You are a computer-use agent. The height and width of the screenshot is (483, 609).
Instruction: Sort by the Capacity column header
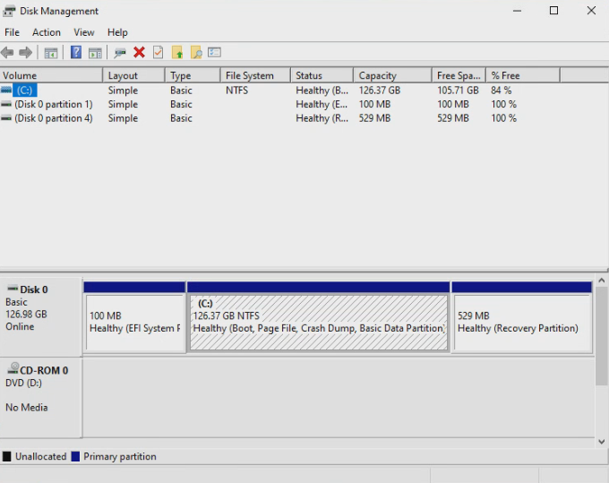(x=392, y=75)
